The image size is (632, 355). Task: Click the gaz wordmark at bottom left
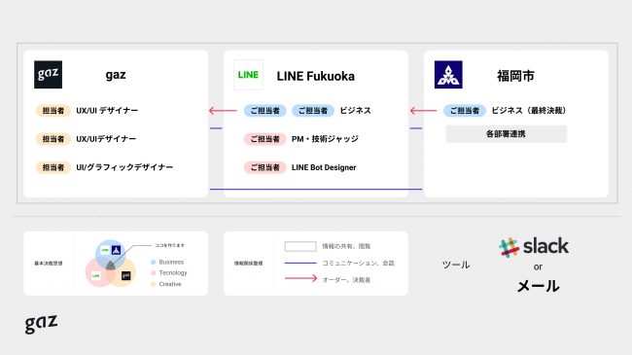point(41,324)
